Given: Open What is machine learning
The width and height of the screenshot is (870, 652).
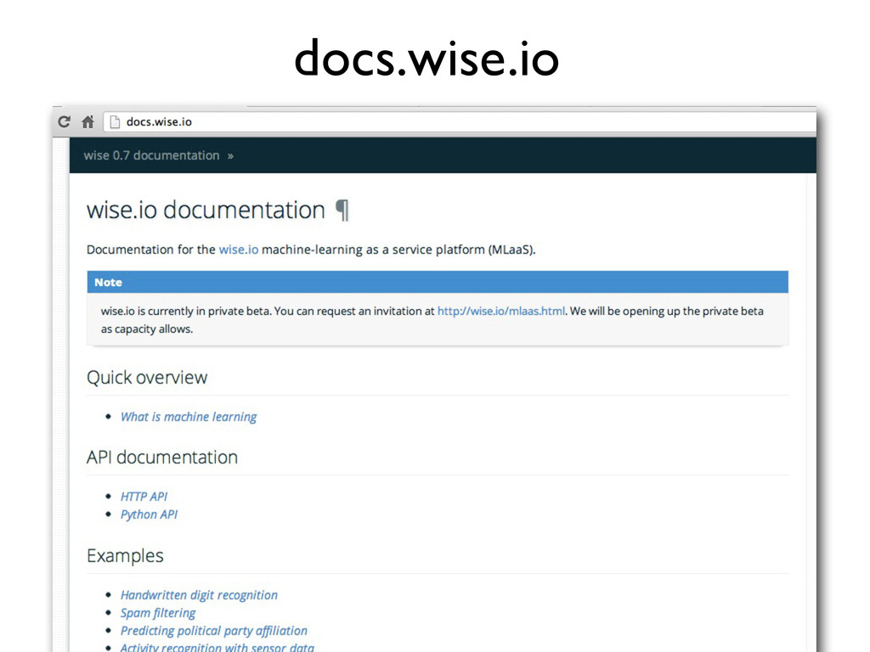Looking at the screenshot, I should (x=189, y=417).
